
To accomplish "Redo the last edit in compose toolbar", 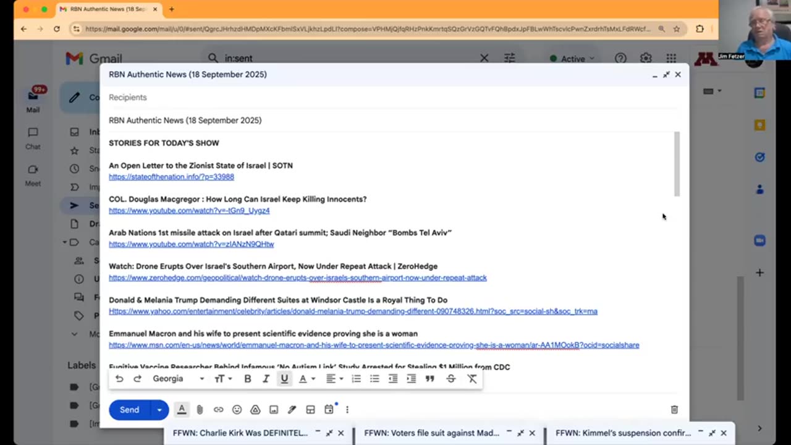I will (137, 379).
